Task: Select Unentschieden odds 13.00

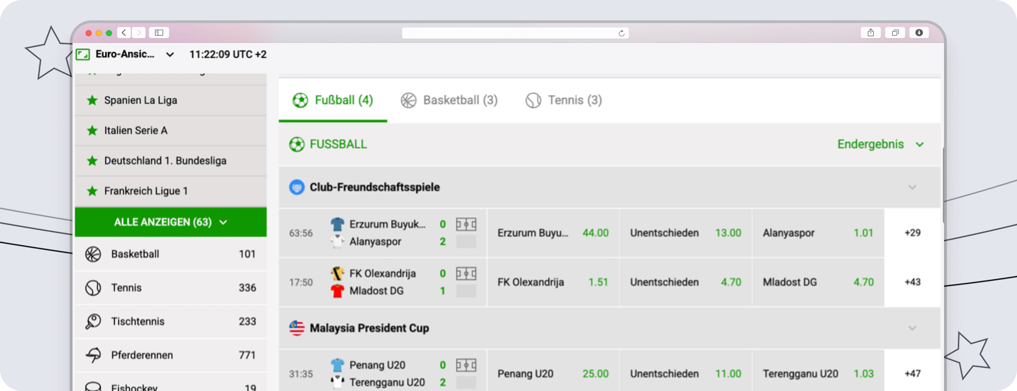Action: click(686, 233)
